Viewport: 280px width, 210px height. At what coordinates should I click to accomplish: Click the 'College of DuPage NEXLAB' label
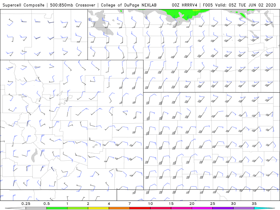128,5
